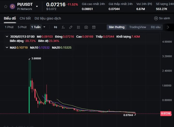
Task: Switch to TradingView chart mode
Action: point(138,27)
